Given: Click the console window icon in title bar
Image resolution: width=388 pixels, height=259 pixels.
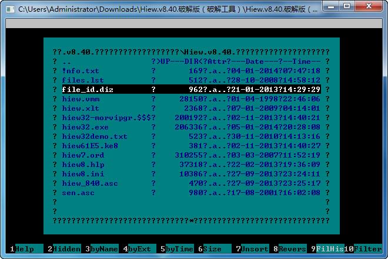Looking at the screenshot, I should point(10,9).
